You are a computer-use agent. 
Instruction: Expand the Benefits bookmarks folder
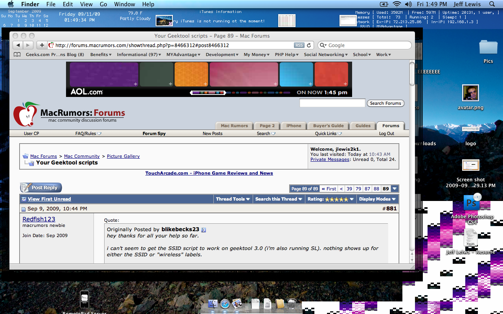coord(101,55)
